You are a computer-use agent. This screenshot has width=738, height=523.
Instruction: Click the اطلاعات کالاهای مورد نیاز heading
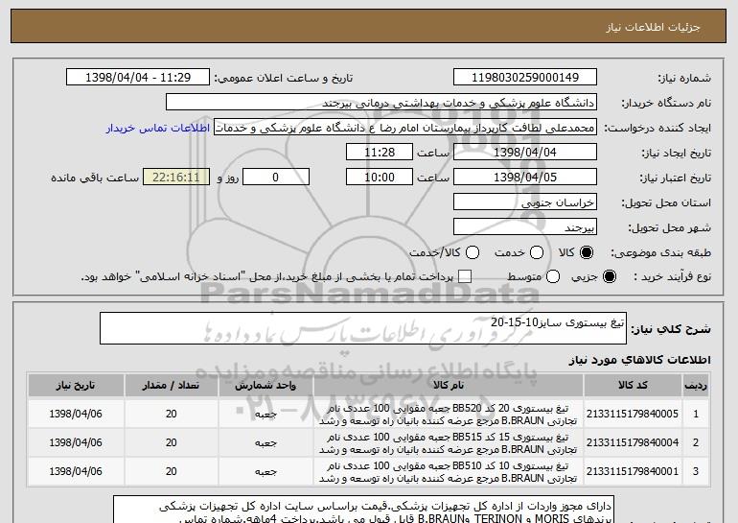(640, 361)
